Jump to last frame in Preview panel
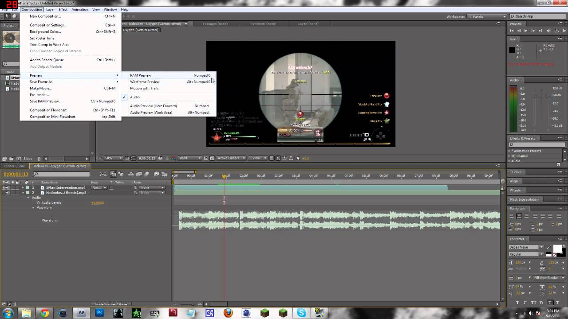Image resolution: width=568 pixels, height=319 pixels. point(540,31)
